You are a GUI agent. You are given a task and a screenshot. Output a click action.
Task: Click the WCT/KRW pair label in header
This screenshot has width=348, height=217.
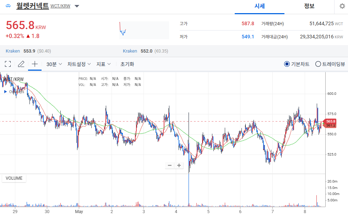tap(60, 6)
